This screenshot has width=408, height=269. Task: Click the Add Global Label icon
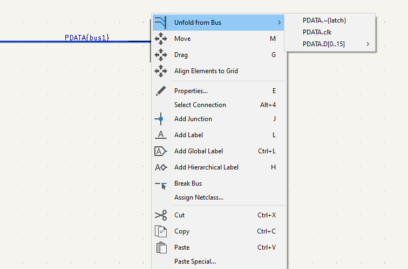click(161, 151)
